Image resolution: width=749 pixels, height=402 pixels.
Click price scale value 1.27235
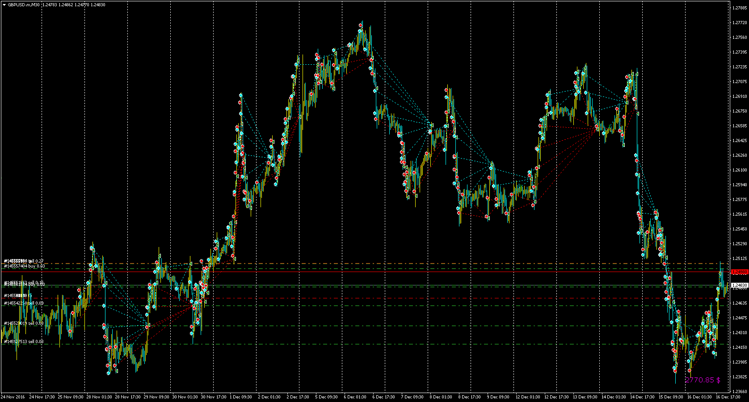(x=740, y=67)
